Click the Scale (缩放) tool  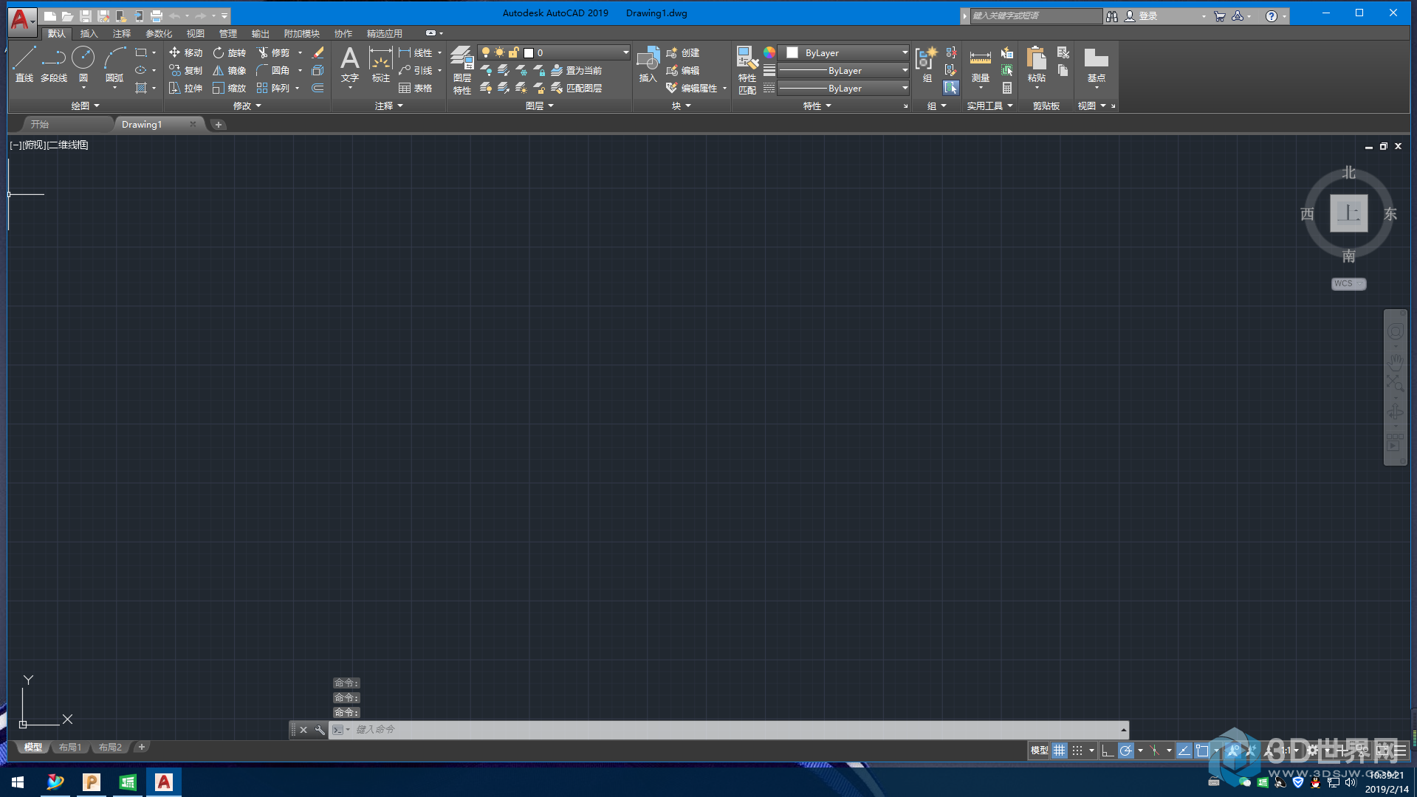click(x=229, y=88)
